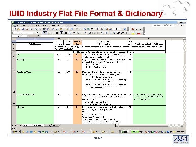The width and height of the screenshot is (196, 147).
Task: Click the vertical scrollbar thumb
Action: pyautogui.click(x=185, y=57)
